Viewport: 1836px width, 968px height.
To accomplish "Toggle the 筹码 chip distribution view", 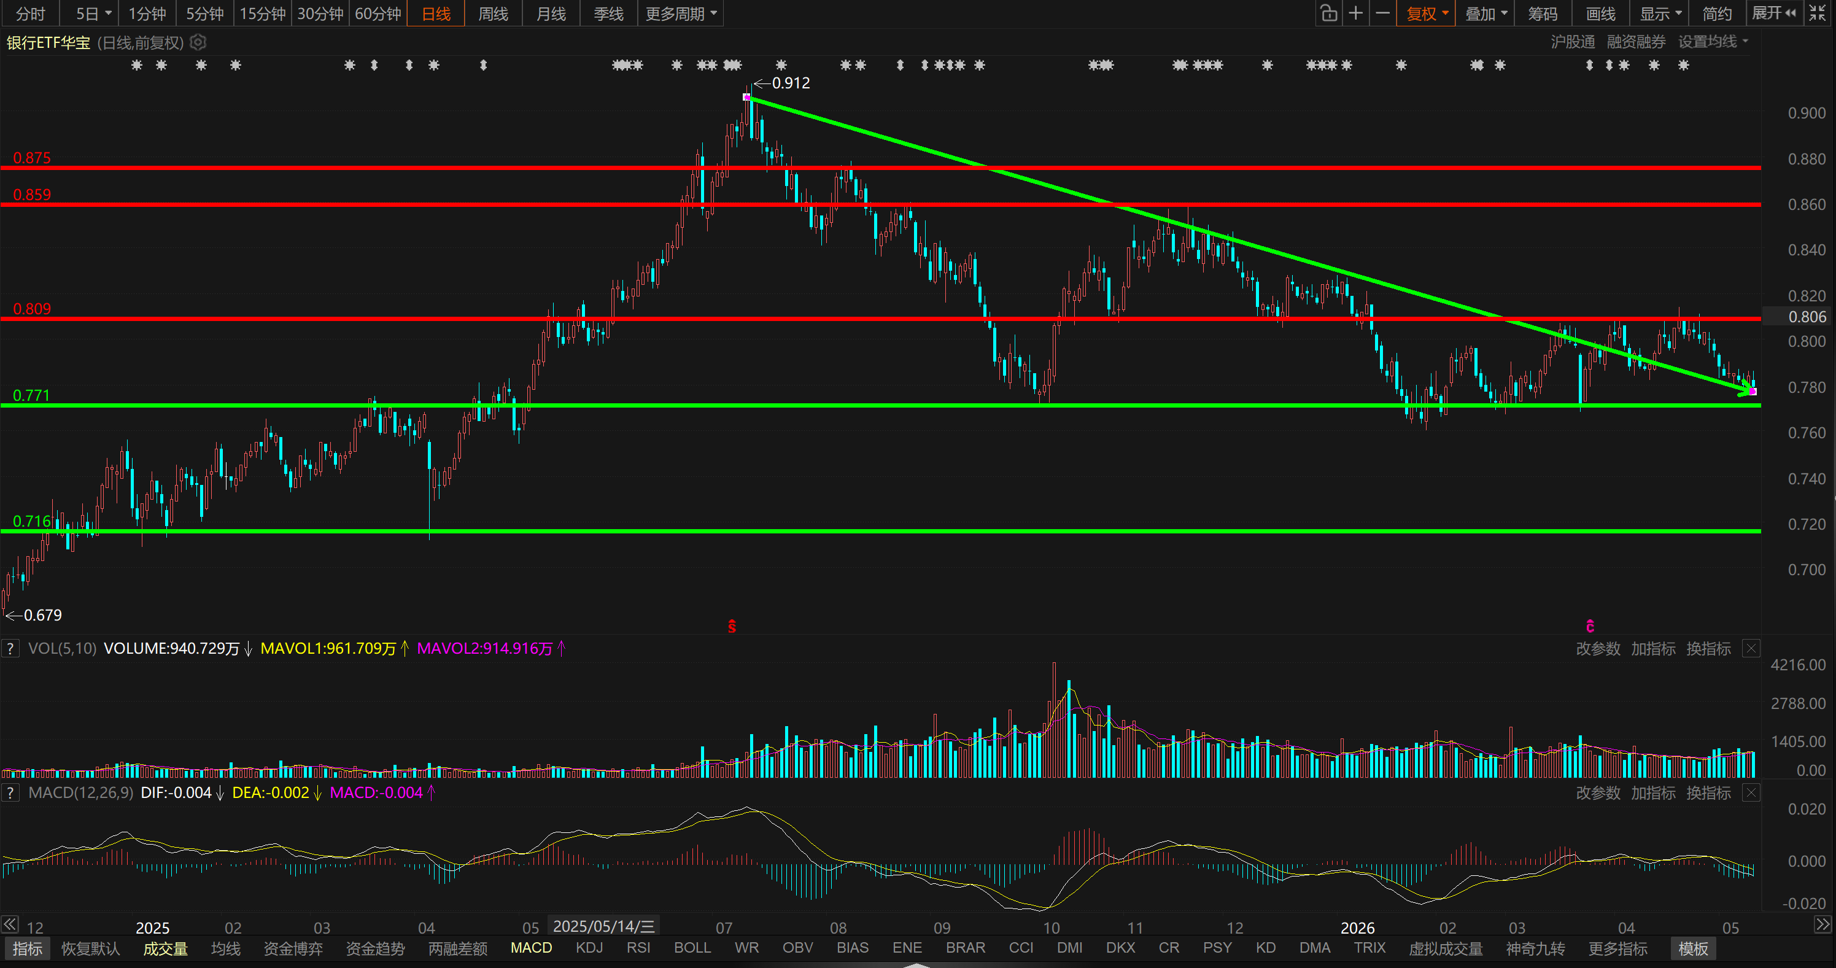I will pos(1543,14).
